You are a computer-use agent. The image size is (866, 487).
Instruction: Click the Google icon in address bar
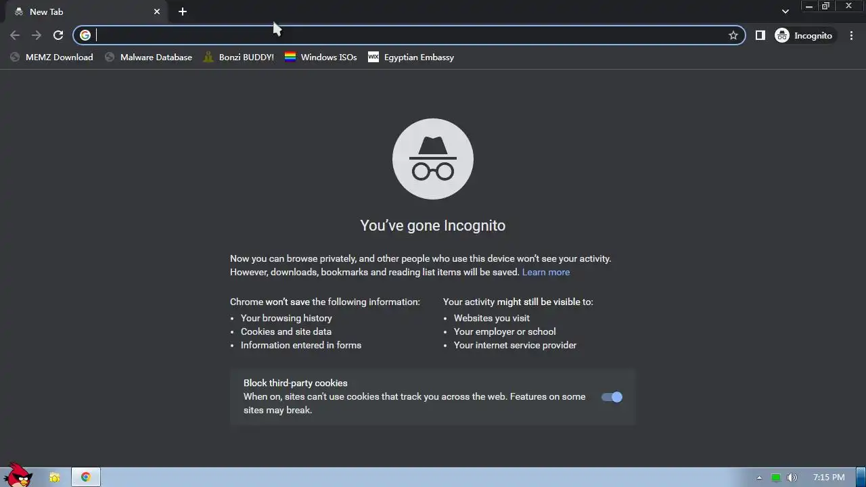85,35
